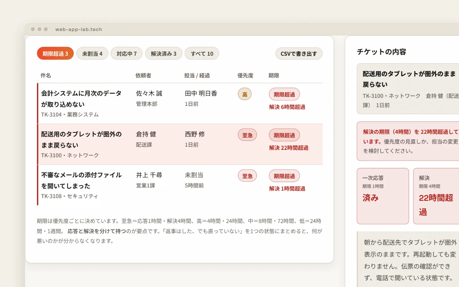Click the 解決 22時間超過 text in the table
The height and width of the screenshot is (287, 459).
tap(289, 148)
